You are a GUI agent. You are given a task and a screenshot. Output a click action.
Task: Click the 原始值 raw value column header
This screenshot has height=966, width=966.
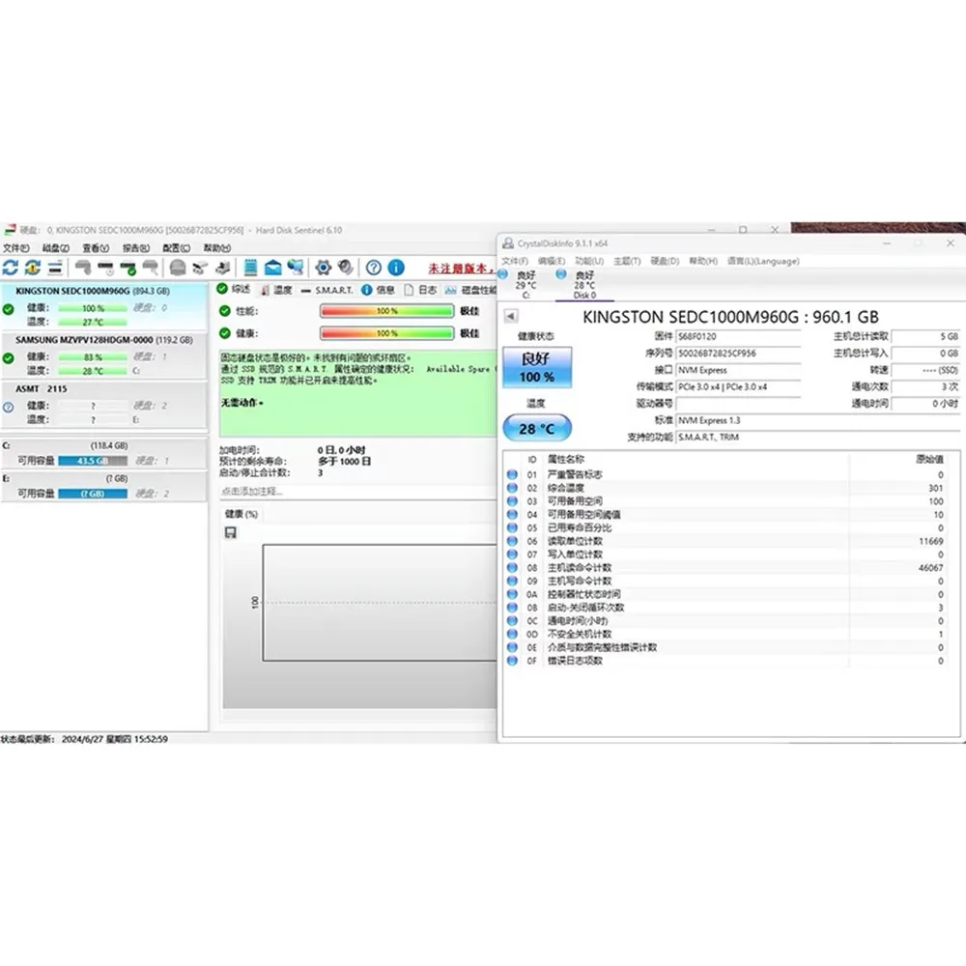(929, 460)
